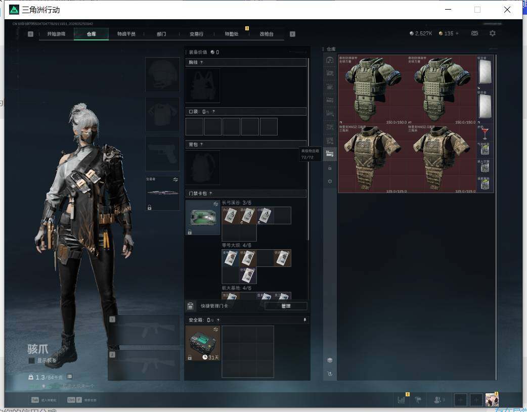Select the bottom-right camo MAS armor
Screen dimensions: 527x412
[x=442, y=159]
